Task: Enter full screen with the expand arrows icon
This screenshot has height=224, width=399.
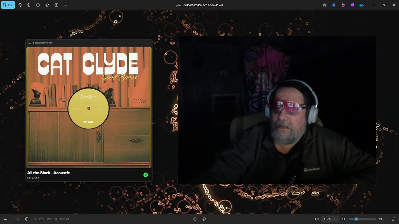Action: (x=393, y=219)
